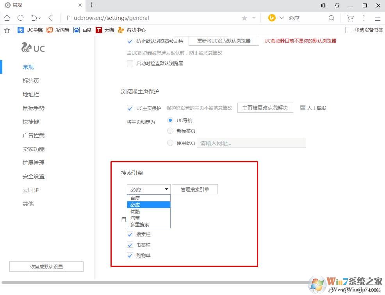Open 爱淘宝 bookmark

[x=58, y=30]
